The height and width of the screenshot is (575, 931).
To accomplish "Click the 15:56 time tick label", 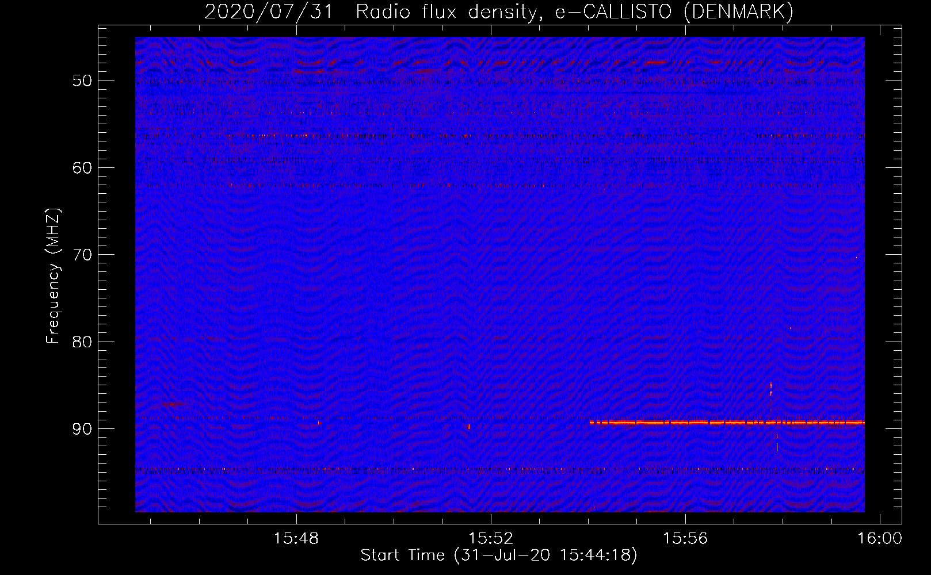I will [x=685, y=539].
